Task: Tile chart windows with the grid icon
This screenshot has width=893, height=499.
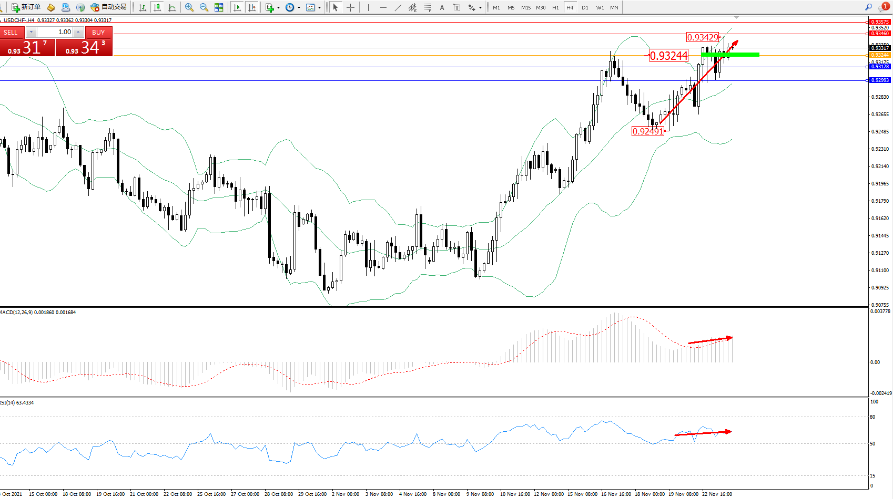Action: point(219,7)
